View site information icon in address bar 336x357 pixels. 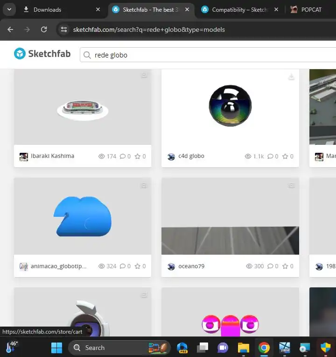64,29
